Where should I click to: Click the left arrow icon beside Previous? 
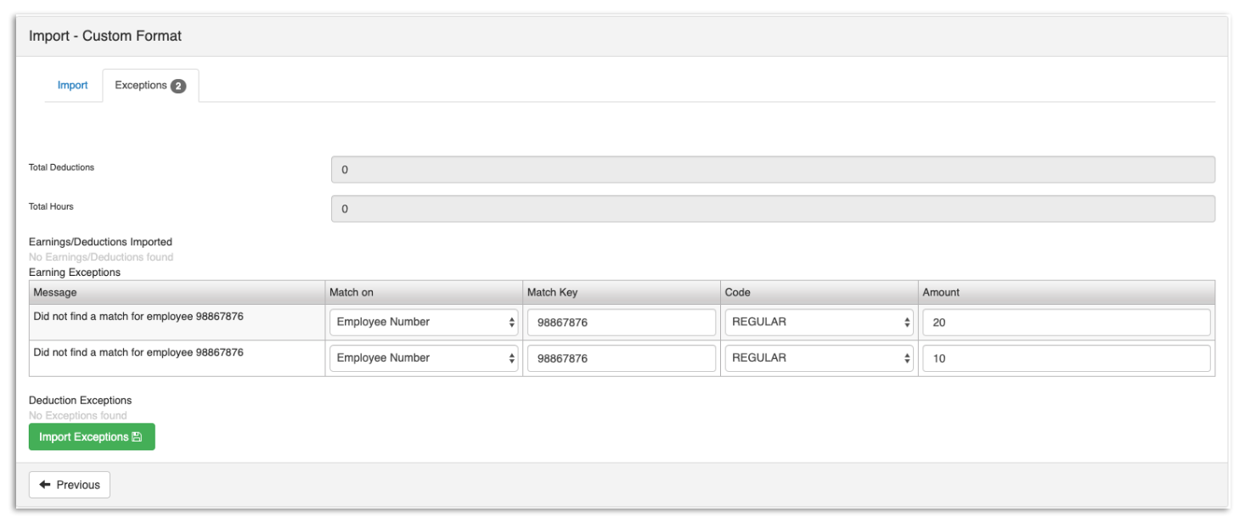pyautogui.click(x=45, y=485)
